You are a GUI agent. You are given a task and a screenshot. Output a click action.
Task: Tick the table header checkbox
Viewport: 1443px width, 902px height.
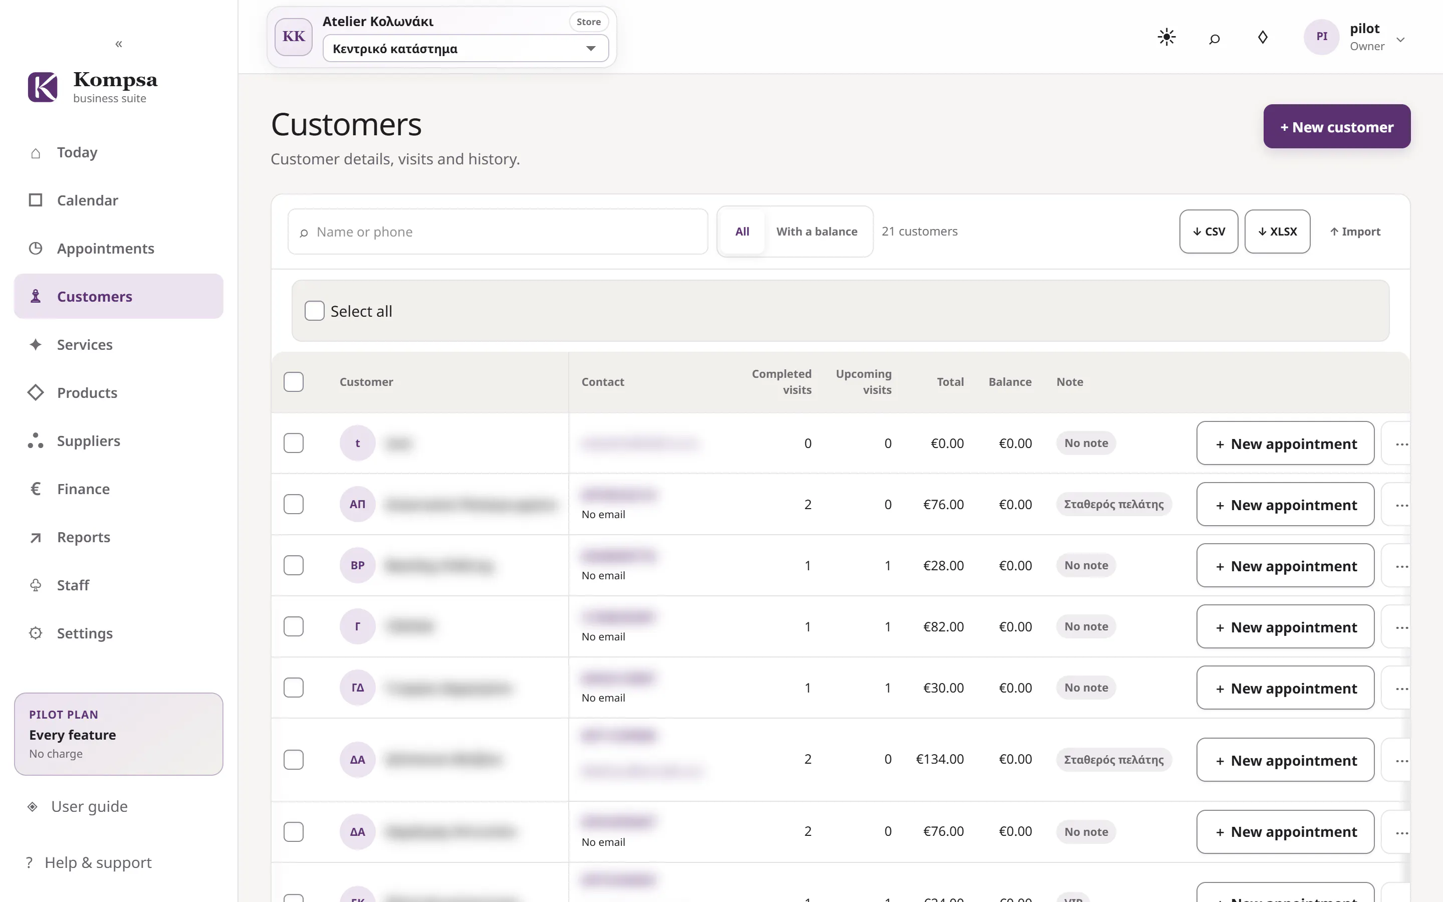(x=294, y=382)
